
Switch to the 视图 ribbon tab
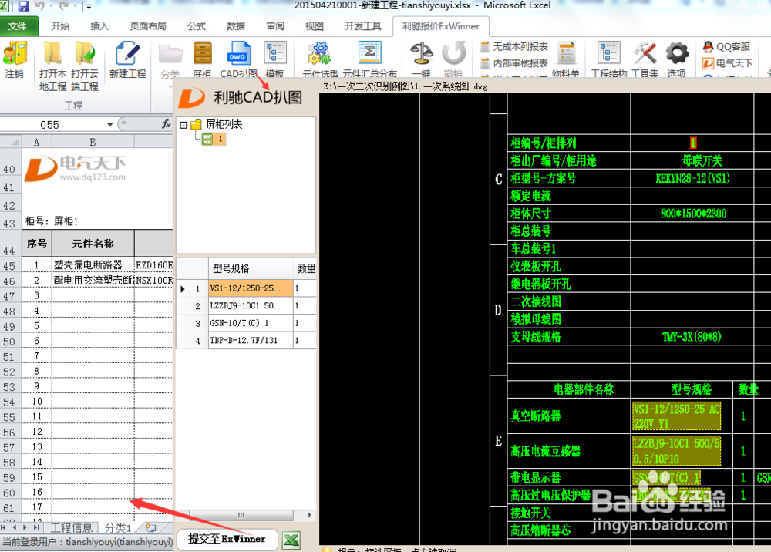tap(315, 26)
